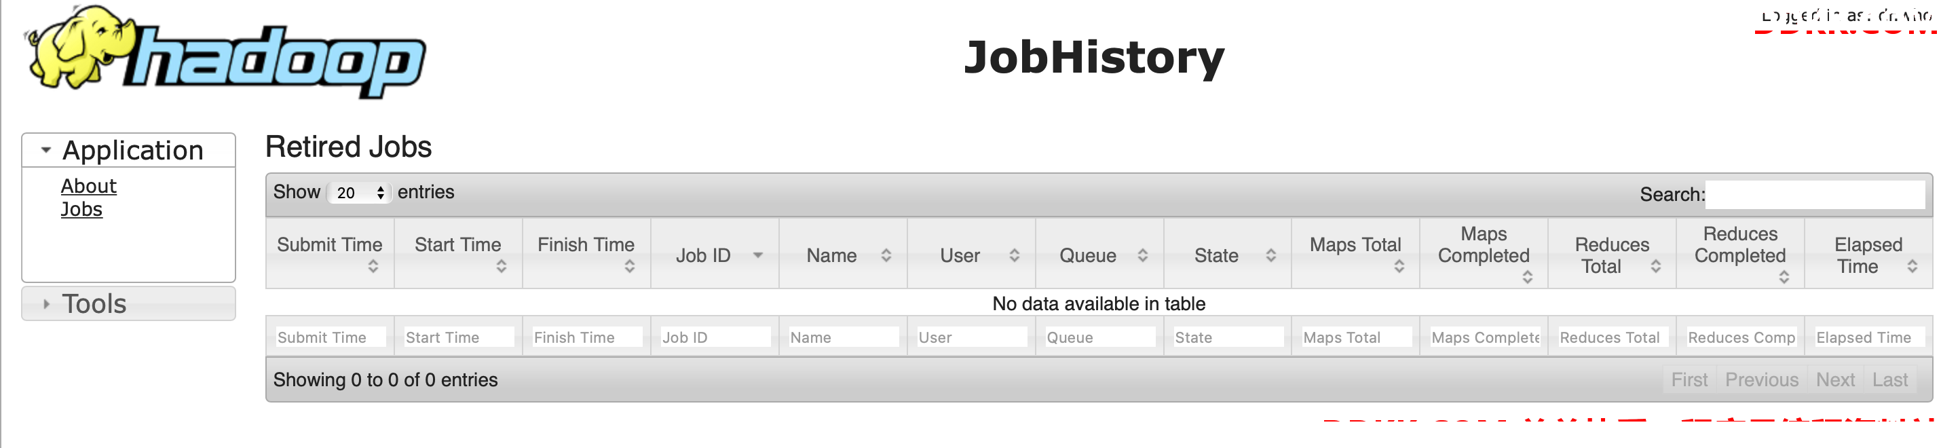Click the Finish Time filter field

coord(586,337)
